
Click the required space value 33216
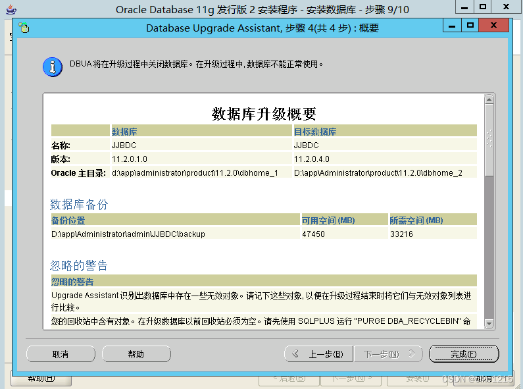[401, 234]
